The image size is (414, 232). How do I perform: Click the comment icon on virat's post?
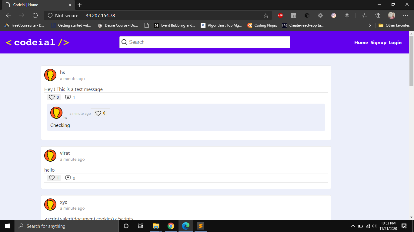tap(68, 178)
